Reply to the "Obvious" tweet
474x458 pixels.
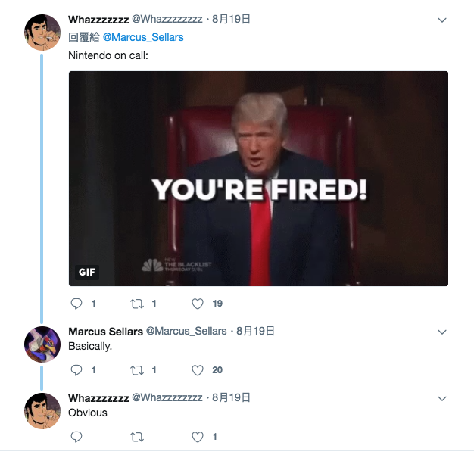[x=76, y=437]
